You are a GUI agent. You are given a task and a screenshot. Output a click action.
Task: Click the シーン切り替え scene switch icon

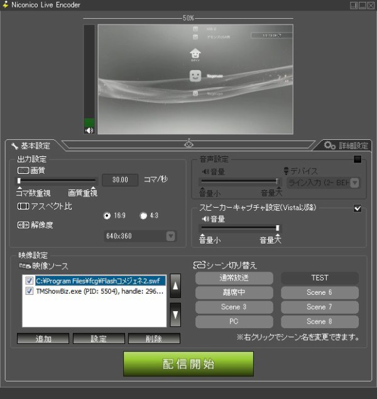(x=199, y=265)
